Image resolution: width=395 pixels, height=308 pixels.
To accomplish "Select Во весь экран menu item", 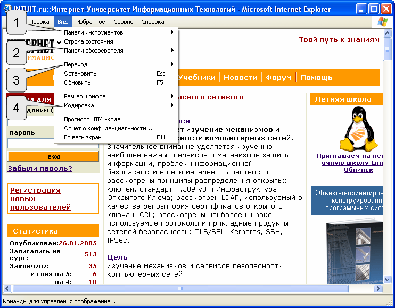I will point(116,137).
